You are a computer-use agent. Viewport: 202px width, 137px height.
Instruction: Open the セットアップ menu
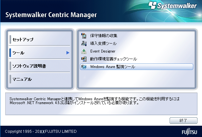click(x=23, y=39)
